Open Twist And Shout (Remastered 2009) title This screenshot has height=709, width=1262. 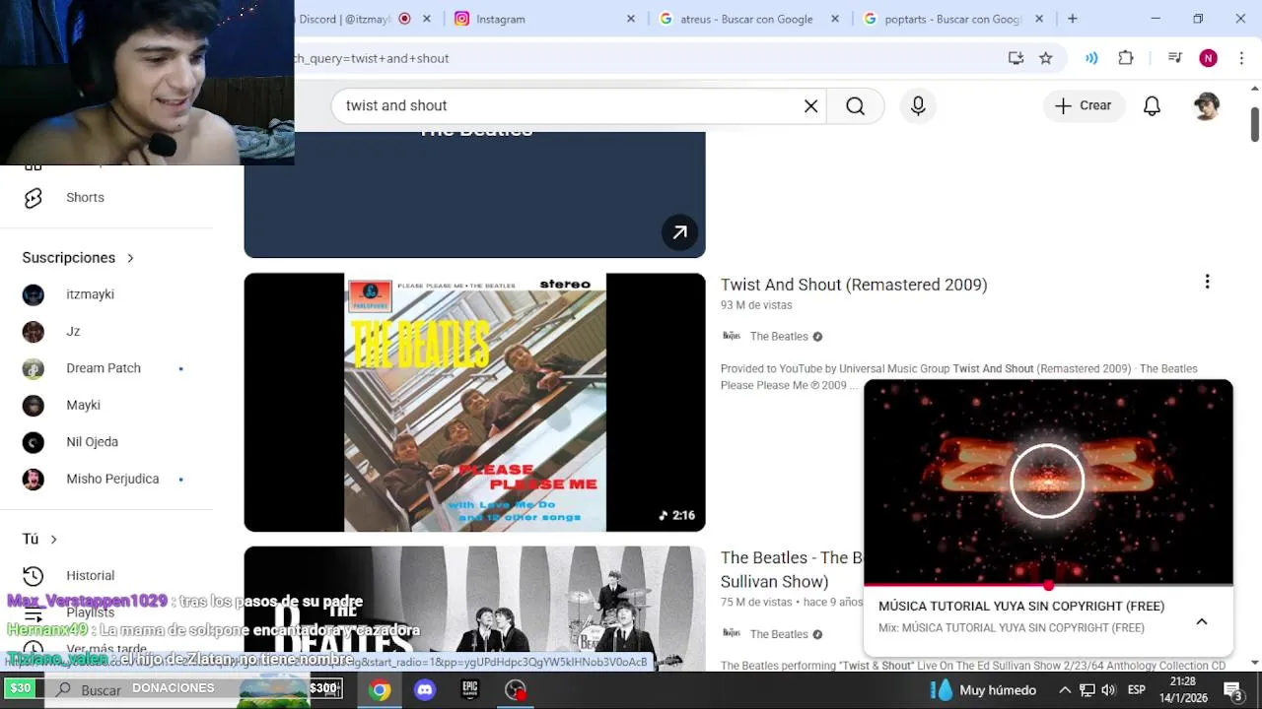(x=854, y=285)
